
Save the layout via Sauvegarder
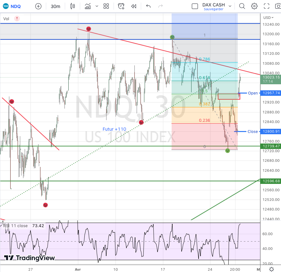pos(213,9)
